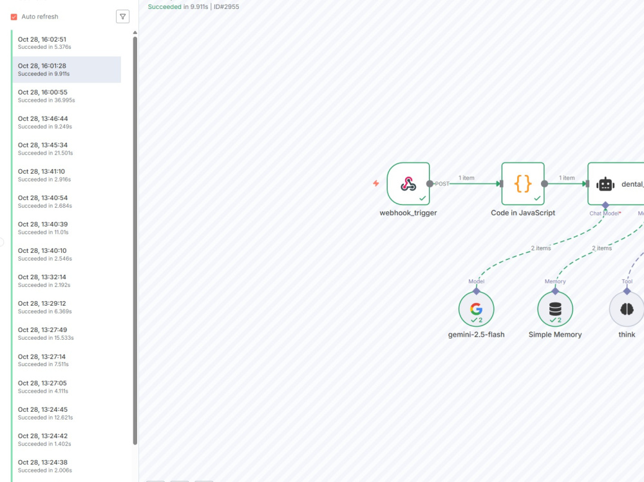Open execution Oct 28, 13:27:14
Image resolution: width=644 pixels, height=482 pixels.
pos(66,360)
